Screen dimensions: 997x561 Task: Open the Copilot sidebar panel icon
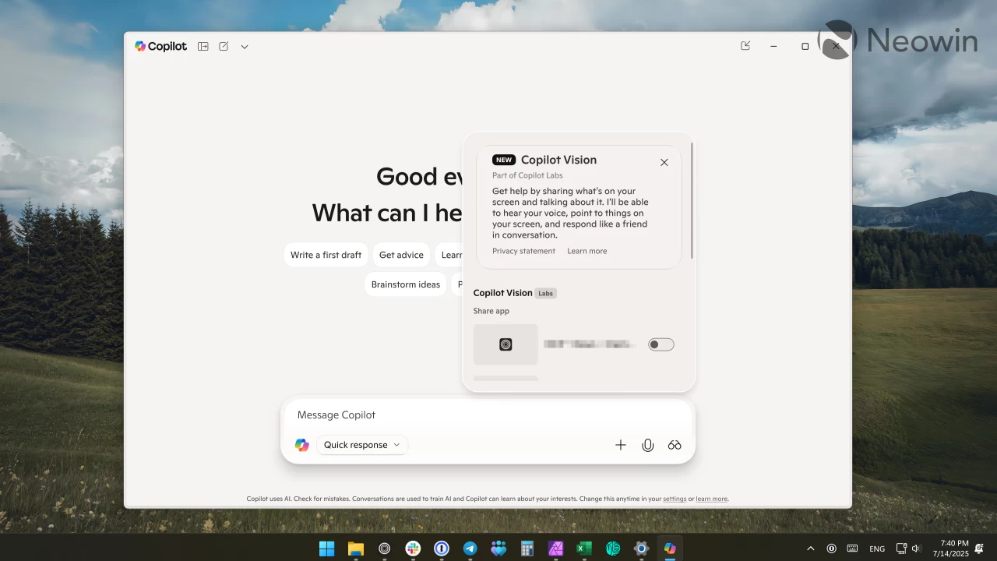(203, 46)
